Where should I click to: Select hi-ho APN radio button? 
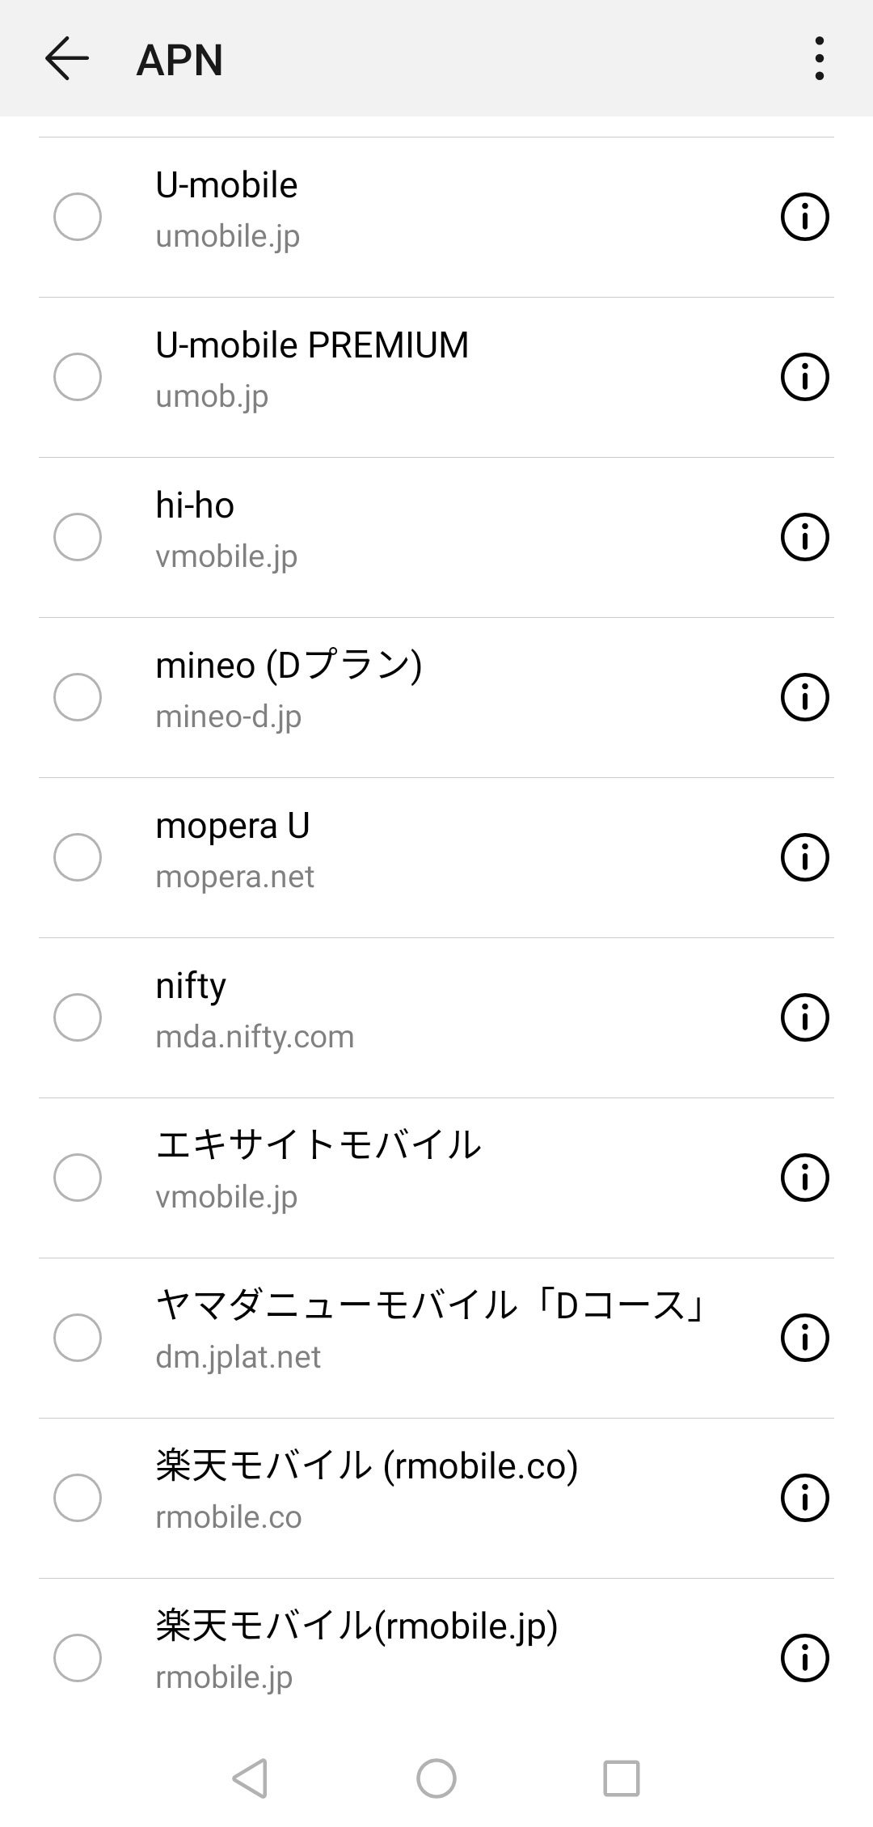point(78,537)
